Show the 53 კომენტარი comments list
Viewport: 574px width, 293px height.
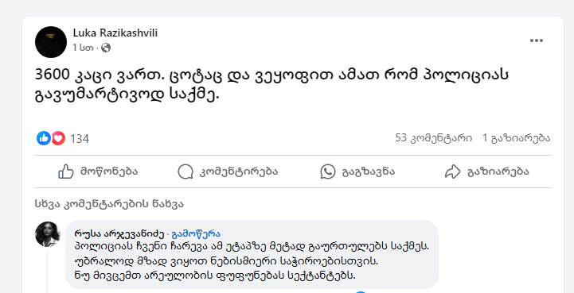434,138
